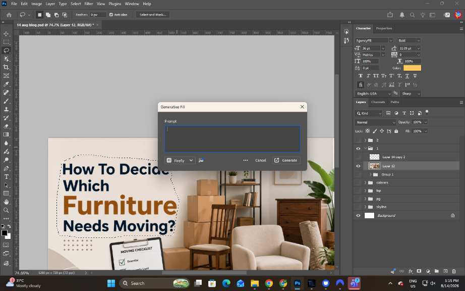The image size is (465, 291).
Task: Choose the Horizontal Type tool
Action: (6, 177)
